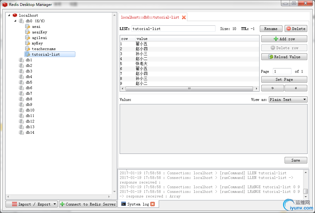Click the db7 database icon
Image resolution: width=315 pixels, height=213 pixels.
point(21,93)
